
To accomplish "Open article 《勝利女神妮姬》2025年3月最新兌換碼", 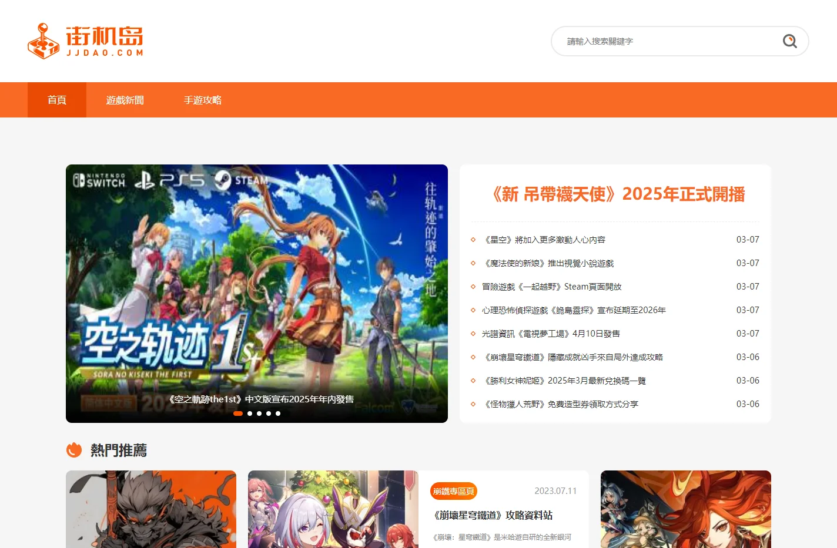I will coord(564,381).
